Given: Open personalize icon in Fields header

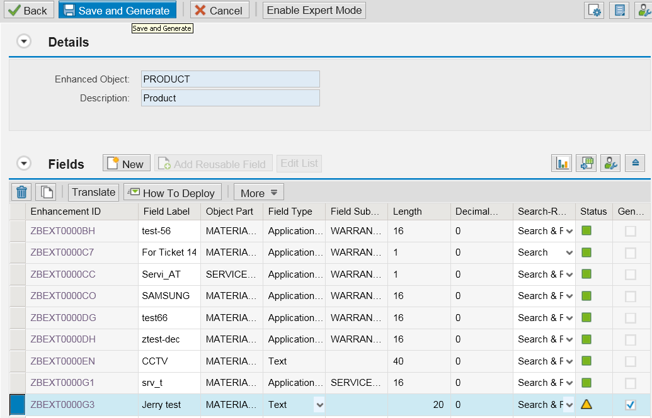Looking at the screenshot, I should [x=610, y=163].
